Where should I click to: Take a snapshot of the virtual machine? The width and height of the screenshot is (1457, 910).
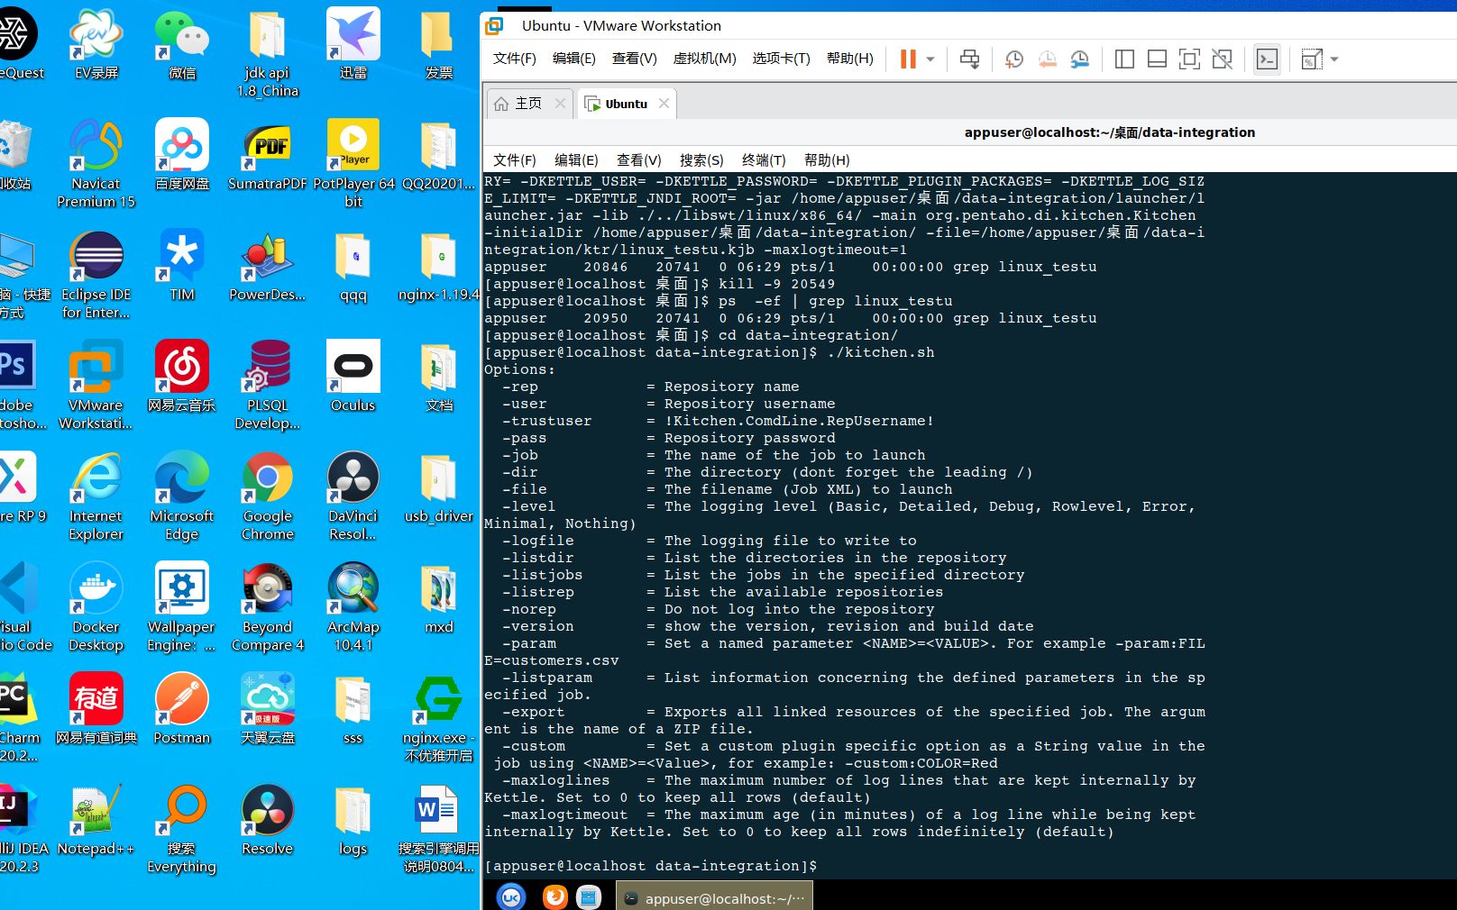(1014, 59)
